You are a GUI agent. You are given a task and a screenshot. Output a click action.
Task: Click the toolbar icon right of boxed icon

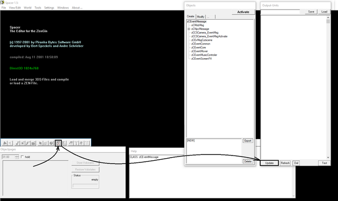[x=64, y=143]
